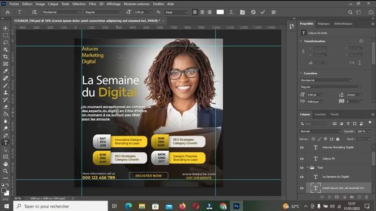376x211 pixels.
Task: Hide the La Semaine du Digital layer
Action: tap(302, 177)
